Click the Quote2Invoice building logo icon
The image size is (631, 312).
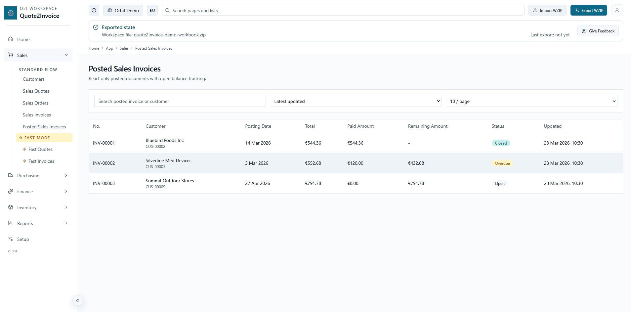[x=11, y=13]
